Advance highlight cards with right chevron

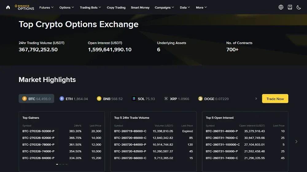[x=297, y=141]
